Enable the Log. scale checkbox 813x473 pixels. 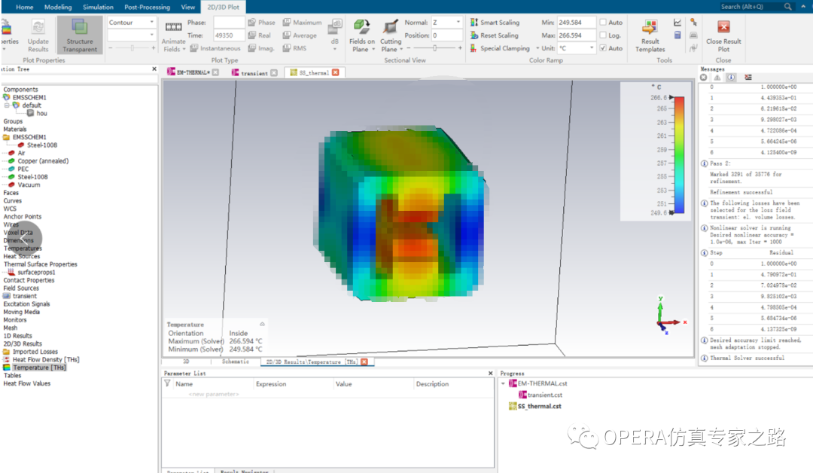[603, 35]
